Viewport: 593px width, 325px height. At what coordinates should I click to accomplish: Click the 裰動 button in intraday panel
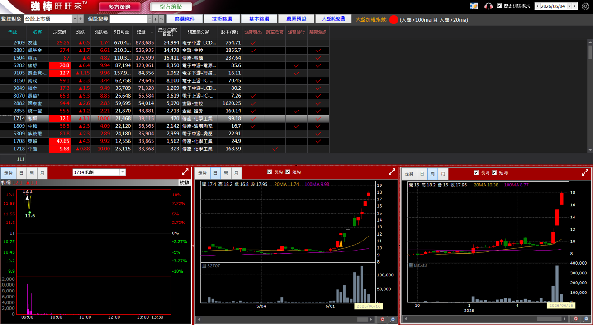(184, 182)
